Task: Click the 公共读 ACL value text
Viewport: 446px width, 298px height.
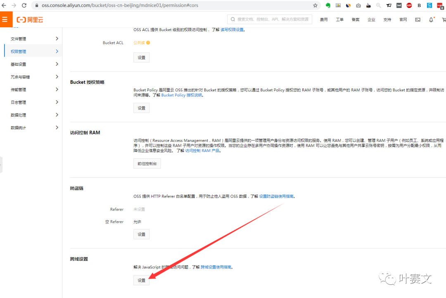Action: pyautogui.click(x=139, y=43)
